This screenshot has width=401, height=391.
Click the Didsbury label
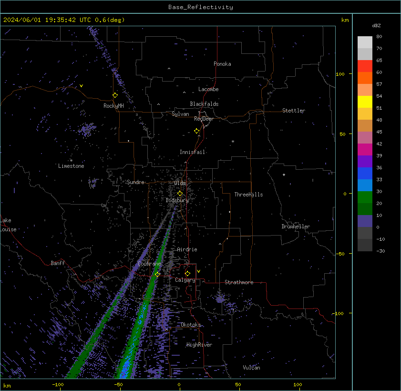point(177,200)
